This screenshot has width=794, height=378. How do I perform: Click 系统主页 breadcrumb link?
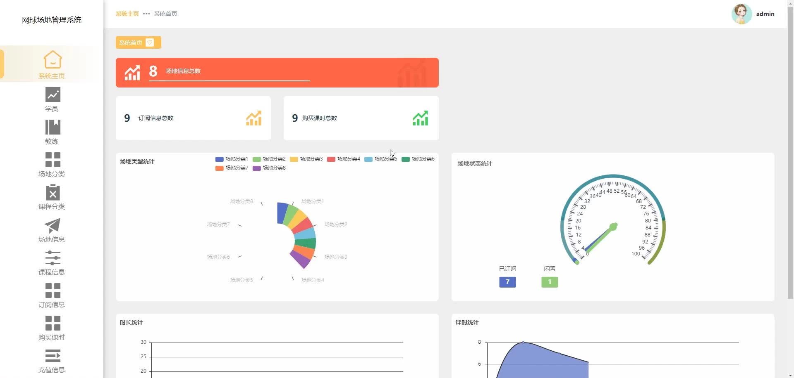tap(127, 14)
